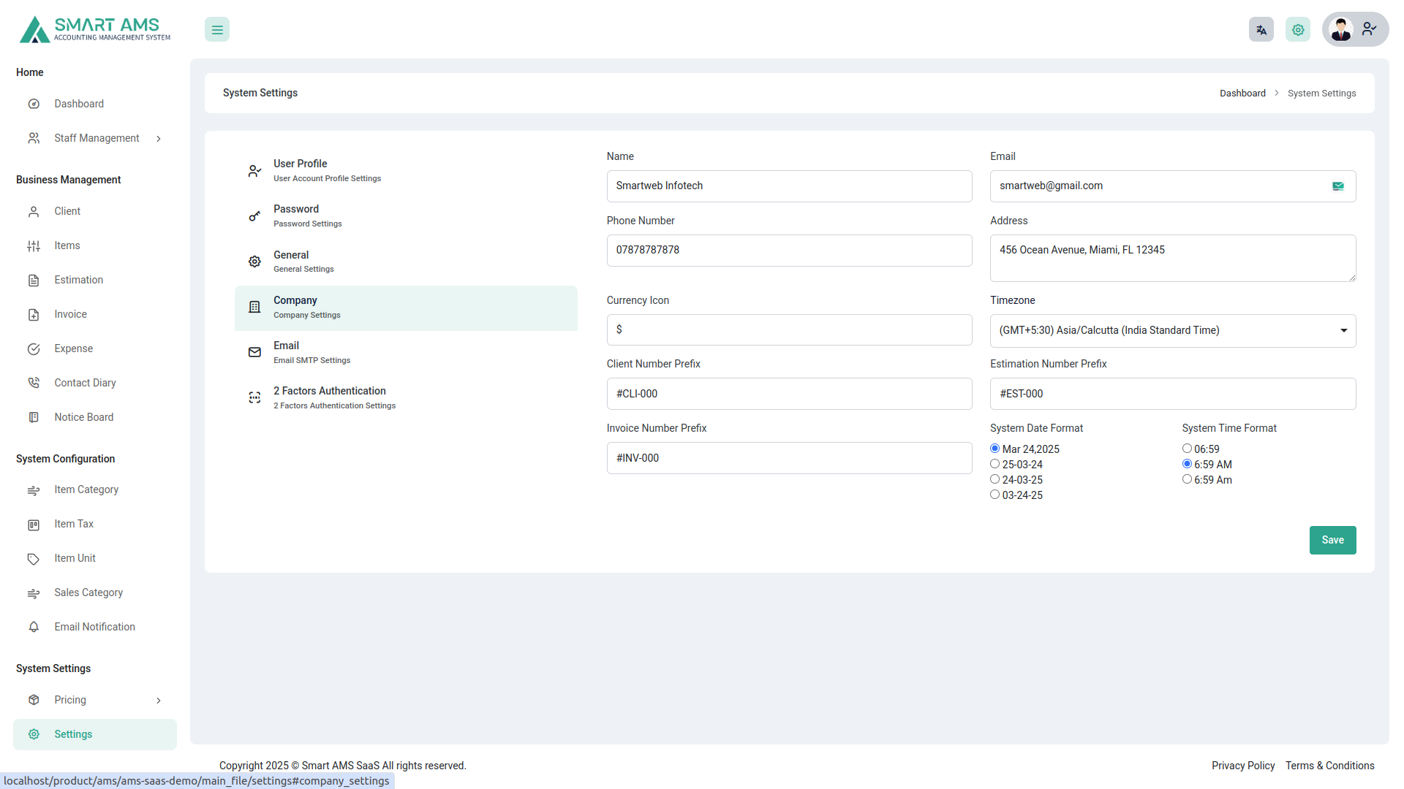The height and width of the screenshot is (789, 1404).
Task: Open the 2 Factors Authentication settings tab
Action: (x=329, y=397)
